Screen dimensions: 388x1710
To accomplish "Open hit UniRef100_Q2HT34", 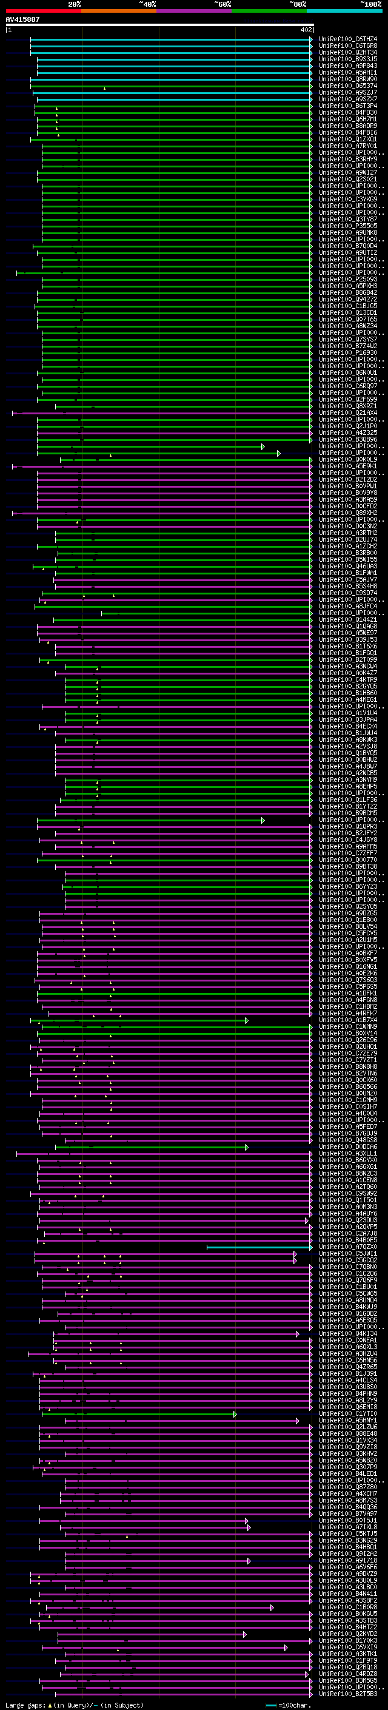I will coord(347,52).
